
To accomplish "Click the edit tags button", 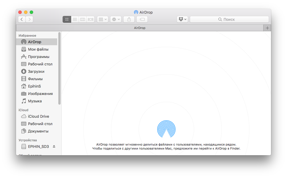I will (142, 19).
